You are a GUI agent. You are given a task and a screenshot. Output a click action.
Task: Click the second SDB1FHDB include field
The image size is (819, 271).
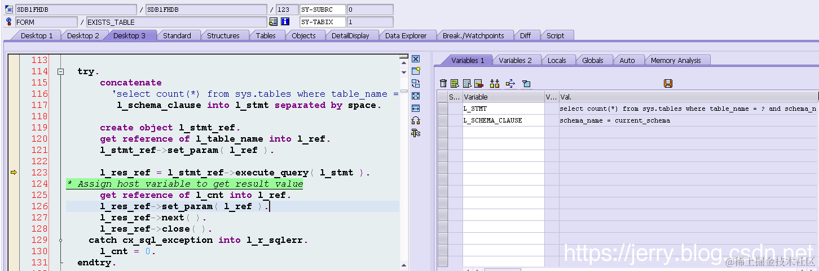(206, 10)
